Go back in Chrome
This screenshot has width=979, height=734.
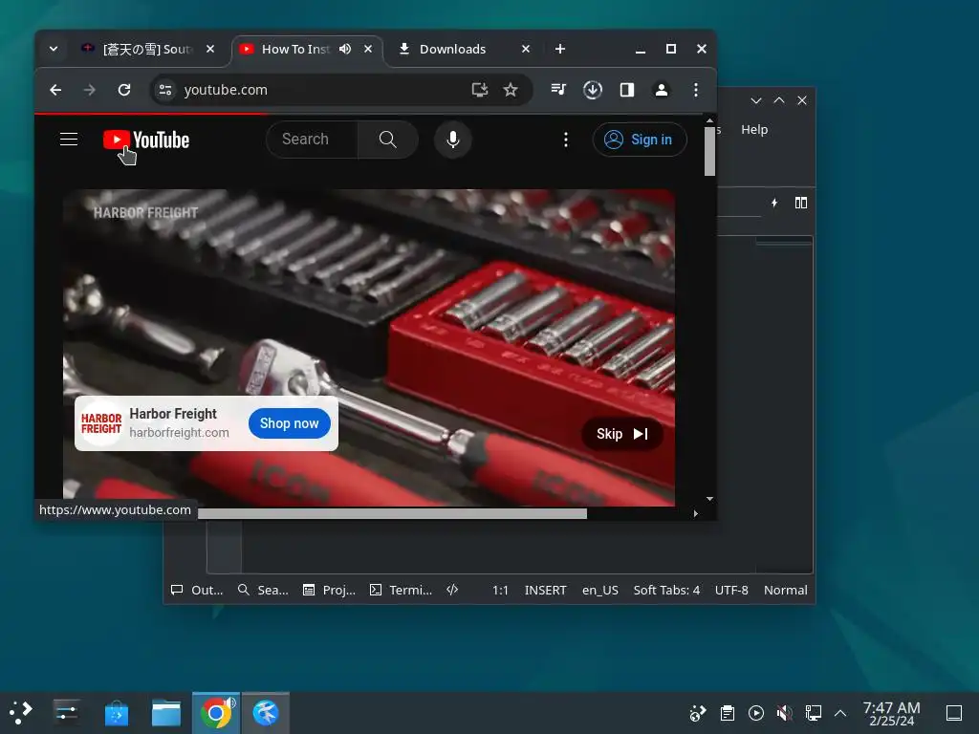[55, 90]
